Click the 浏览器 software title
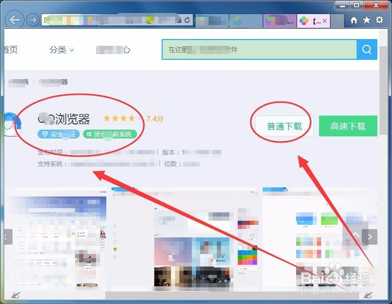The image size is (392, 304). coord(64,119)
